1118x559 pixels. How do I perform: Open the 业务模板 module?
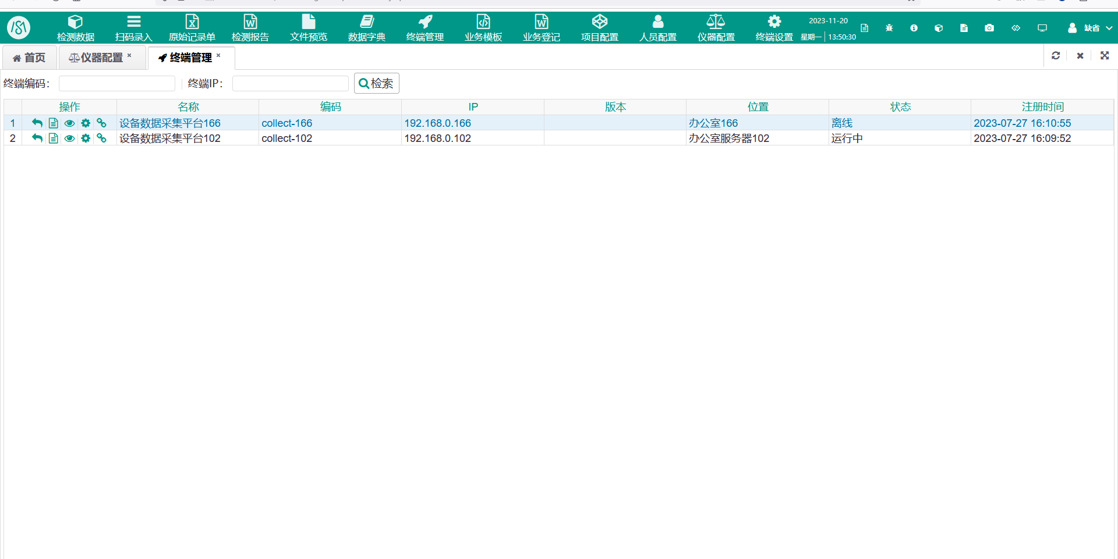[x=483, y=28]
